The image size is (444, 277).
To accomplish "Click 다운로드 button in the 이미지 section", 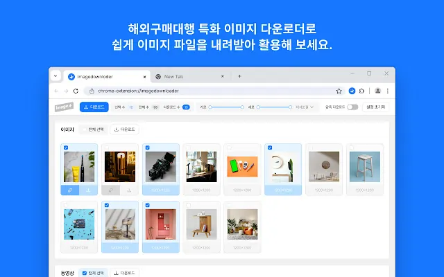I will tap(124, 129).
